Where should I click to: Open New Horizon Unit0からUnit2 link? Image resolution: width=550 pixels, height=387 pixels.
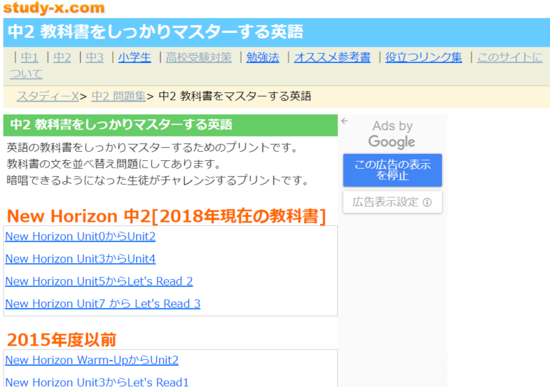click(x=80, y=236)
